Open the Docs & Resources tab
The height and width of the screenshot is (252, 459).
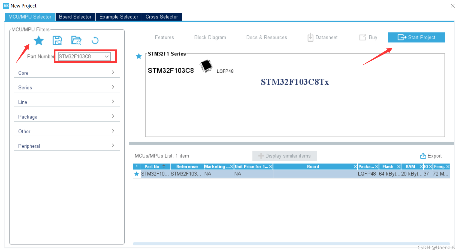(267, 37)
